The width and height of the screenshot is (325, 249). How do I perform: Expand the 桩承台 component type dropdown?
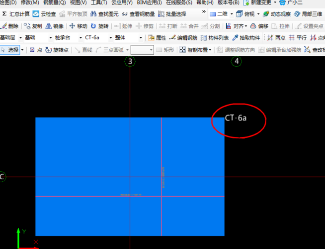(x=81, y=38)
